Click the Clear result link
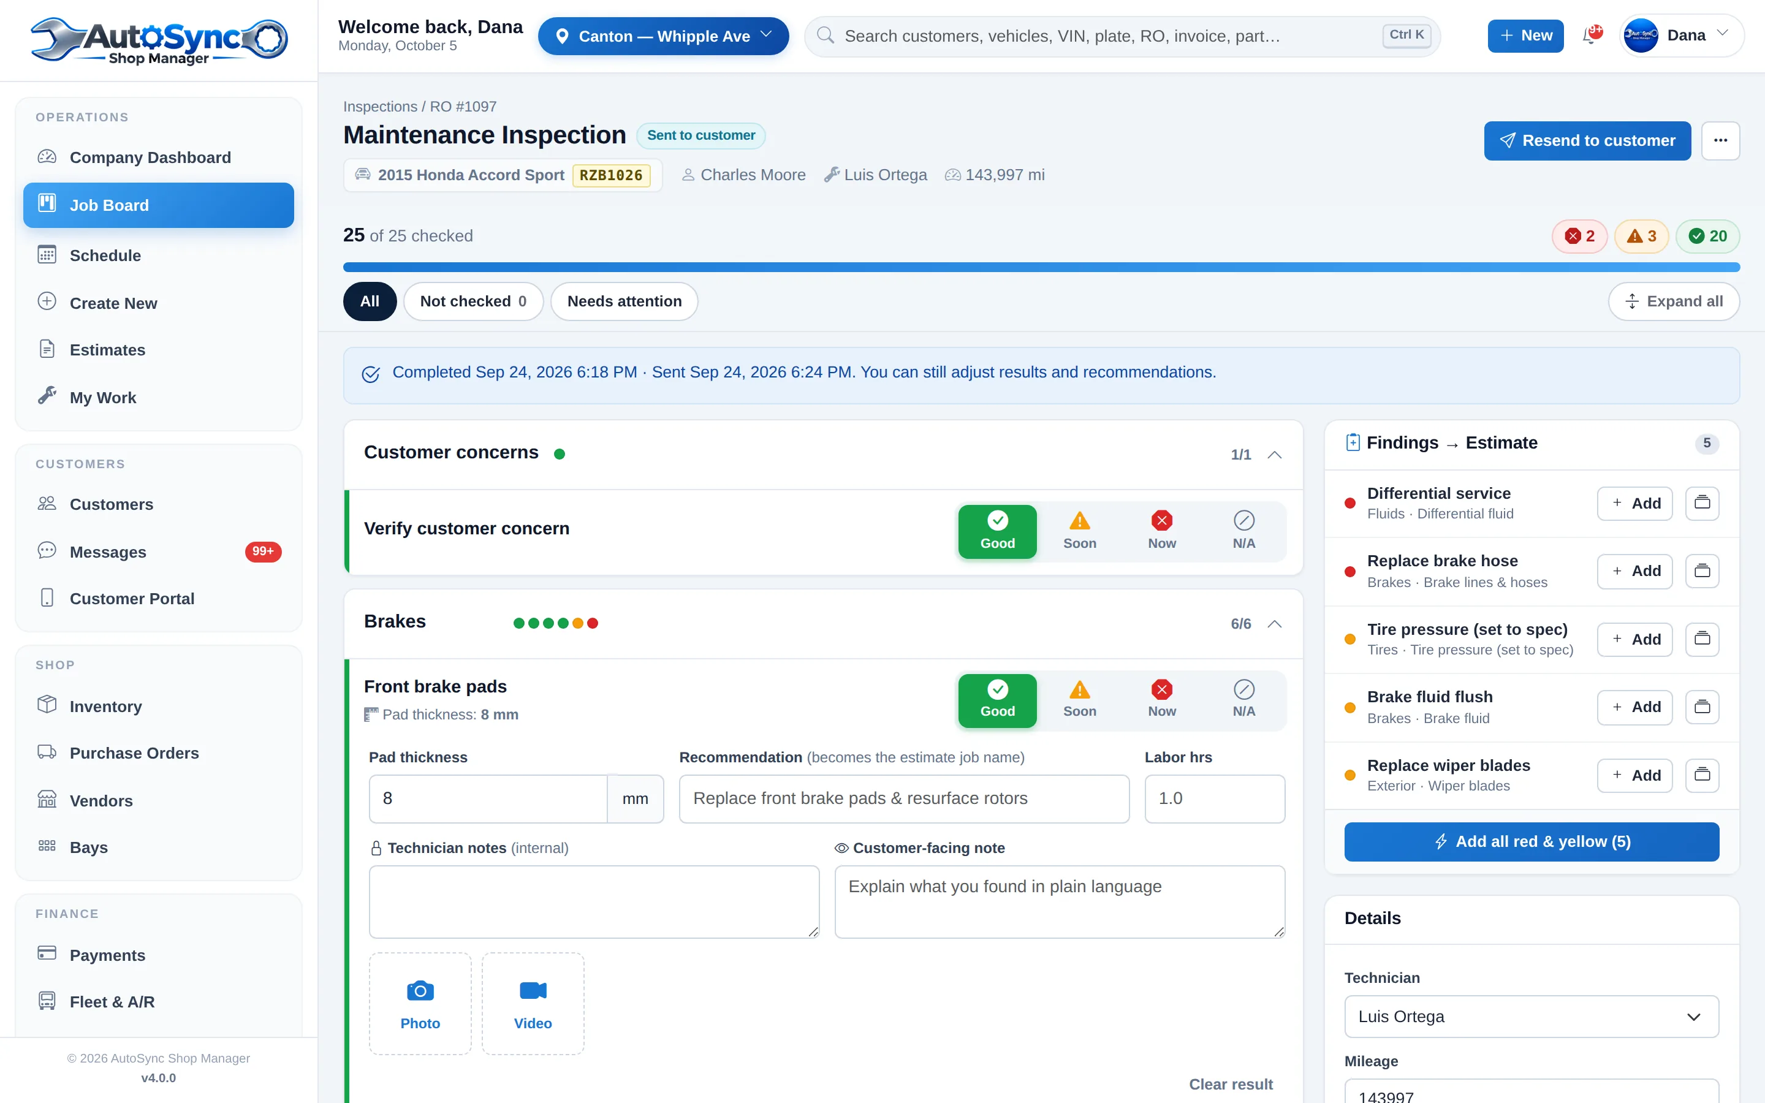 1231,1084
